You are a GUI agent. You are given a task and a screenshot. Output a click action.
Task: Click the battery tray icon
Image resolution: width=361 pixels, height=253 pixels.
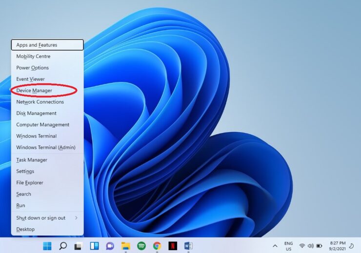click(x=319, y=246)
